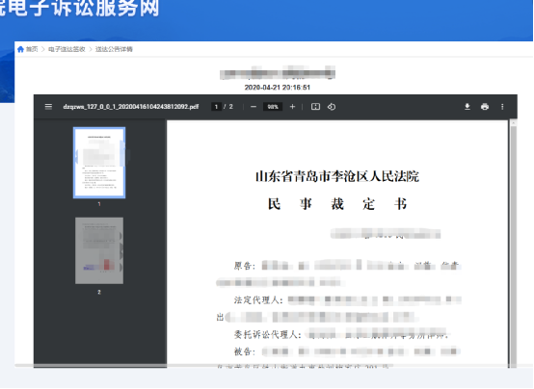This screenshot has height=389, width=534.
Task: Toggle the PDF sidebar menu icon
Action: click(48, 107)
